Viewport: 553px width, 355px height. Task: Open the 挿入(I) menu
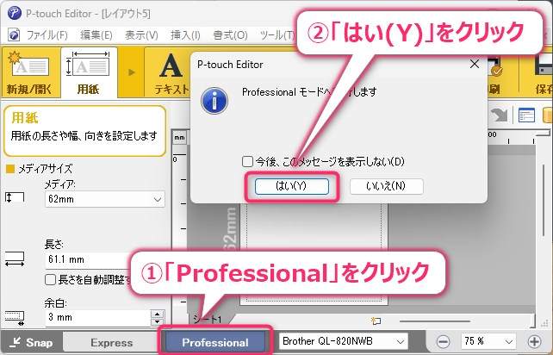point(185,35)
